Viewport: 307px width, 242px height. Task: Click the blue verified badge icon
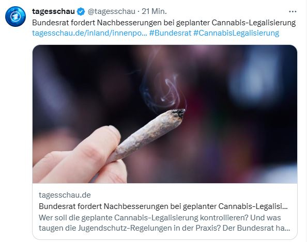[81, 11]
